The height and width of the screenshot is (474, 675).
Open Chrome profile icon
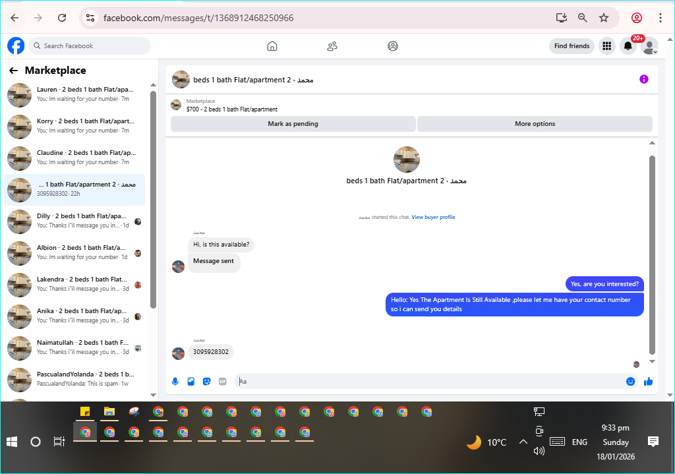tap(637, 18)
